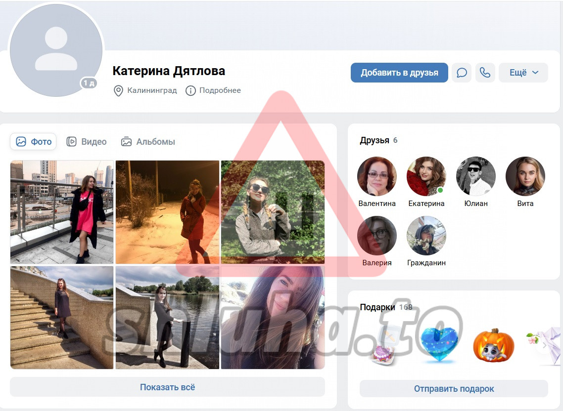Click the Отправить подарок button
The height and width of the screenshot is (411, 563).
(454, 389)
